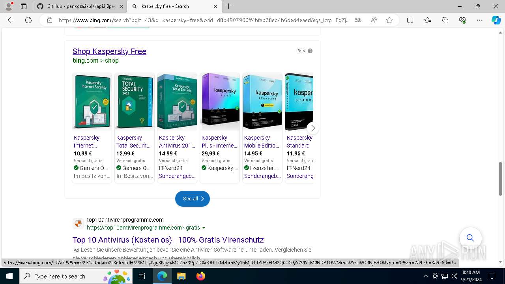Image resolution: width=505 pixels, height=284 pixels.
Task: Click the scrollbar down arrow
Action: [501, 262]
